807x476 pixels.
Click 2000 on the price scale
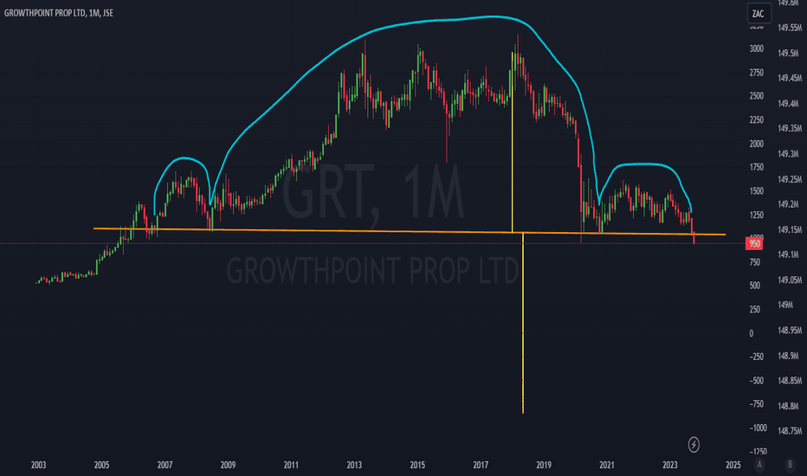point(756,144)
